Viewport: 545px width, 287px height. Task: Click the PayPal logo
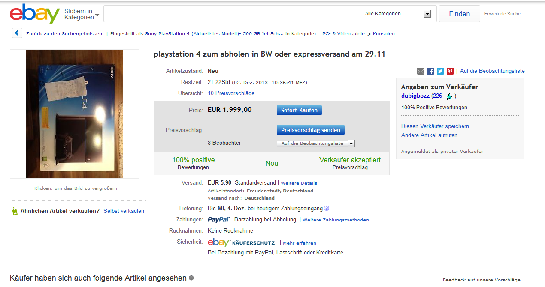218,220
